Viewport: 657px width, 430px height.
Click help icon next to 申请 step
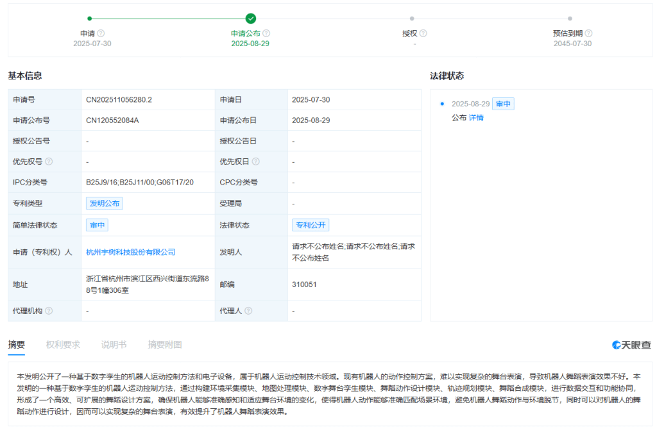[x=101, y=33]
